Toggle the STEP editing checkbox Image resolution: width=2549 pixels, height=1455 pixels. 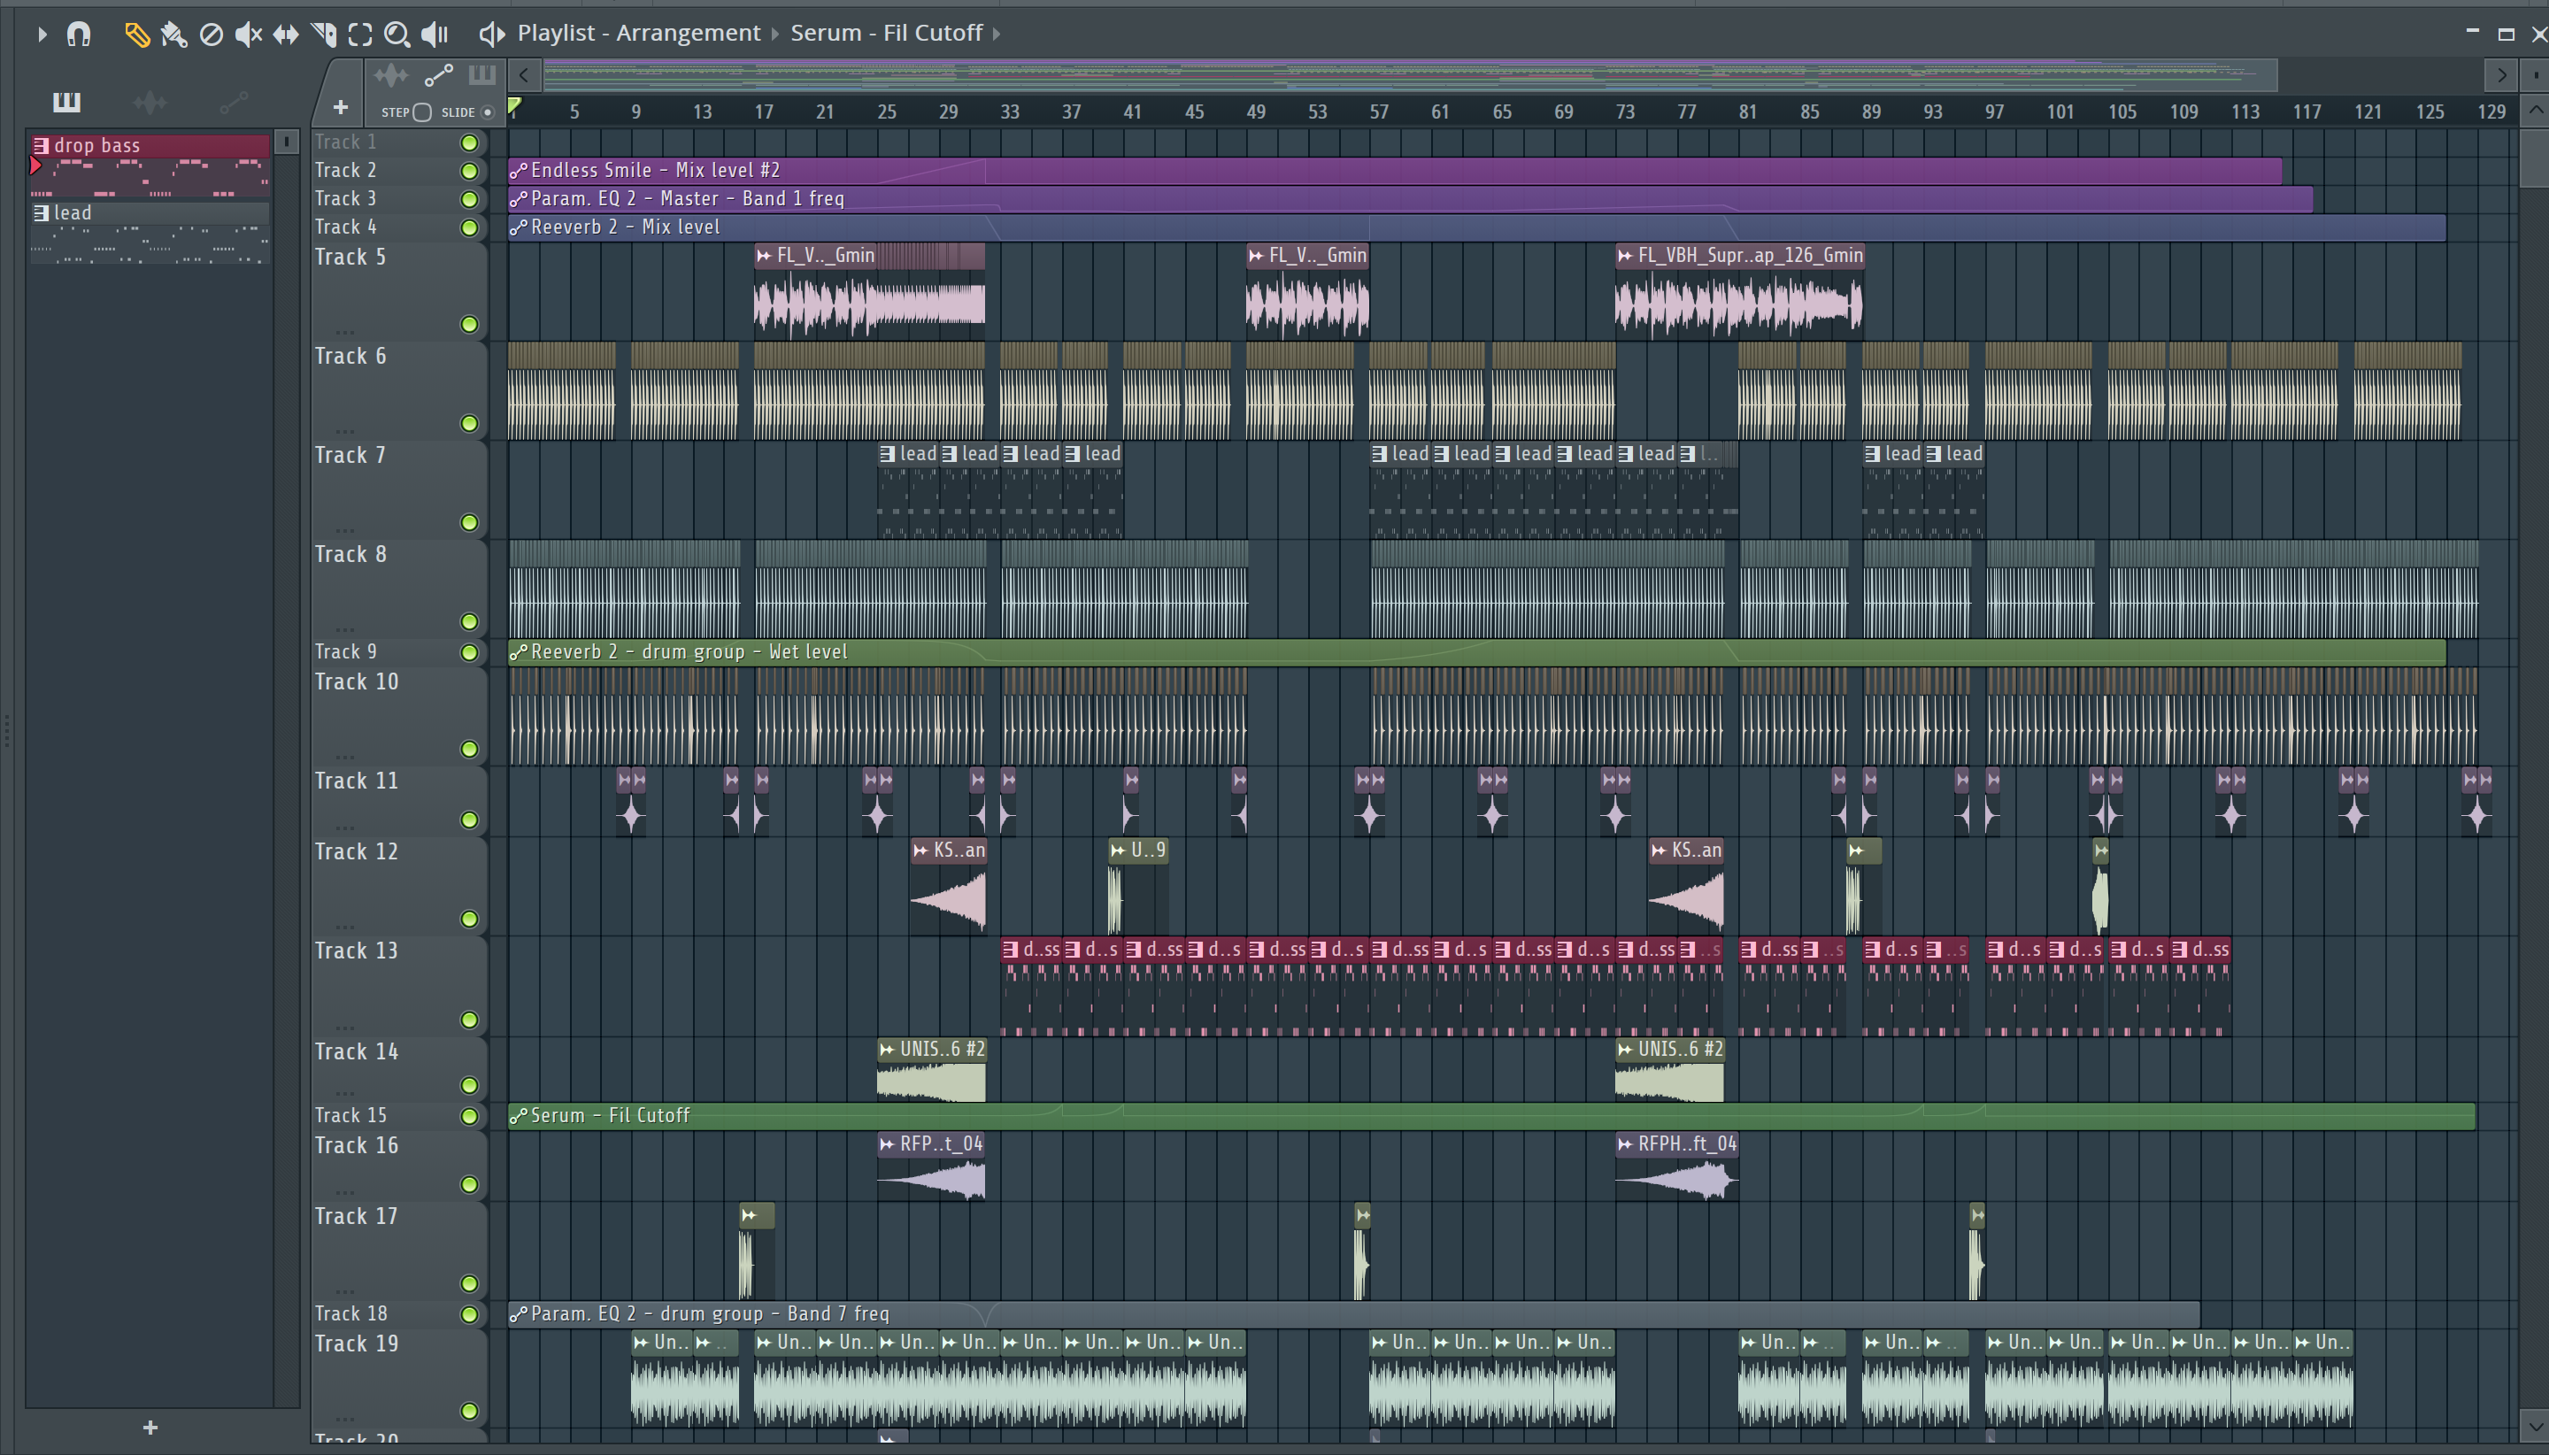421,112
